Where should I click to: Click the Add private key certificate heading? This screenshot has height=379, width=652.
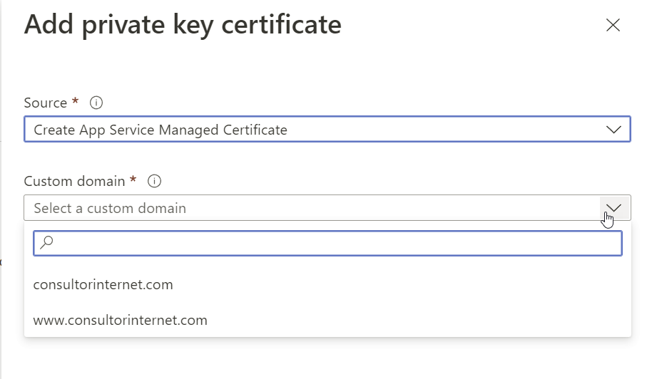tap(183, 25)
